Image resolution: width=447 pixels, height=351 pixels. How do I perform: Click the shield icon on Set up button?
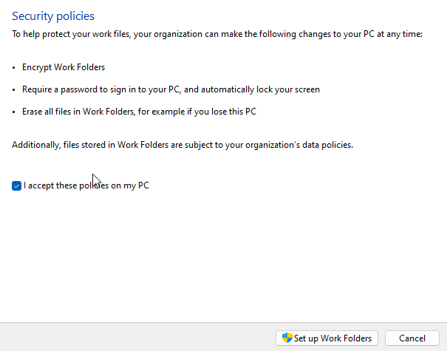click(x=287, y=338)
